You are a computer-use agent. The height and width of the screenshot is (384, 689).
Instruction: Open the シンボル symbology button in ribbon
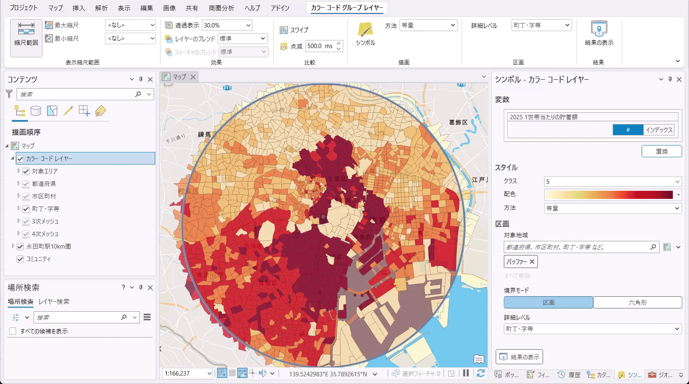tap(365, 34)
